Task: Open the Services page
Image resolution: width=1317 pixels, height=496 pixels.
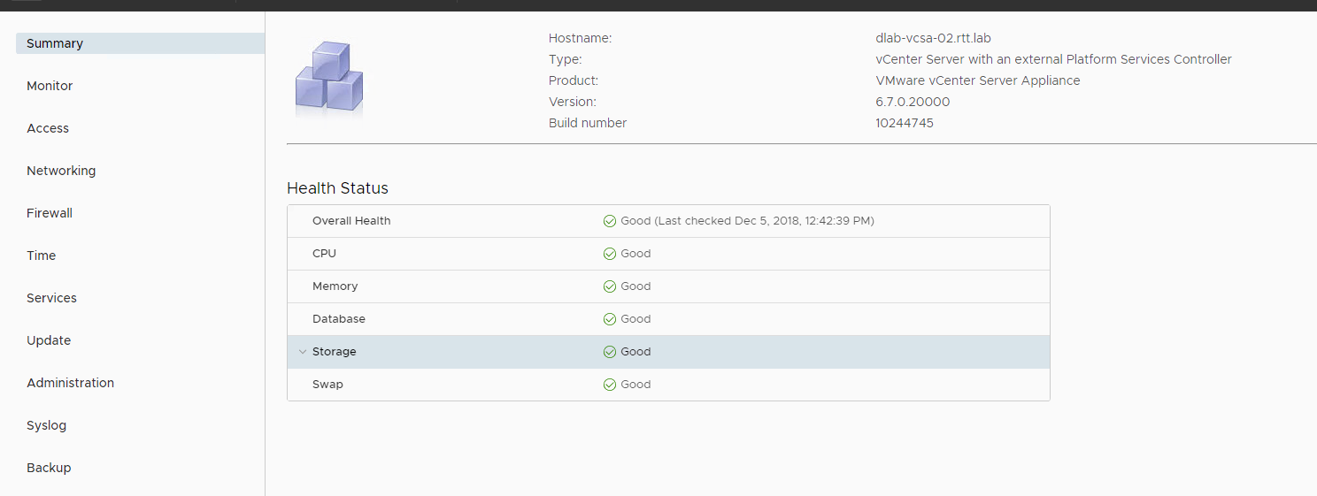Action: tap(51, 298)
